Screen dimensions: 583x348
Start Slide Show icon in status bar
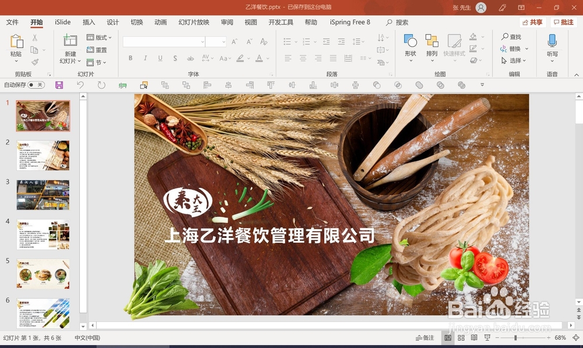(487, 338)
